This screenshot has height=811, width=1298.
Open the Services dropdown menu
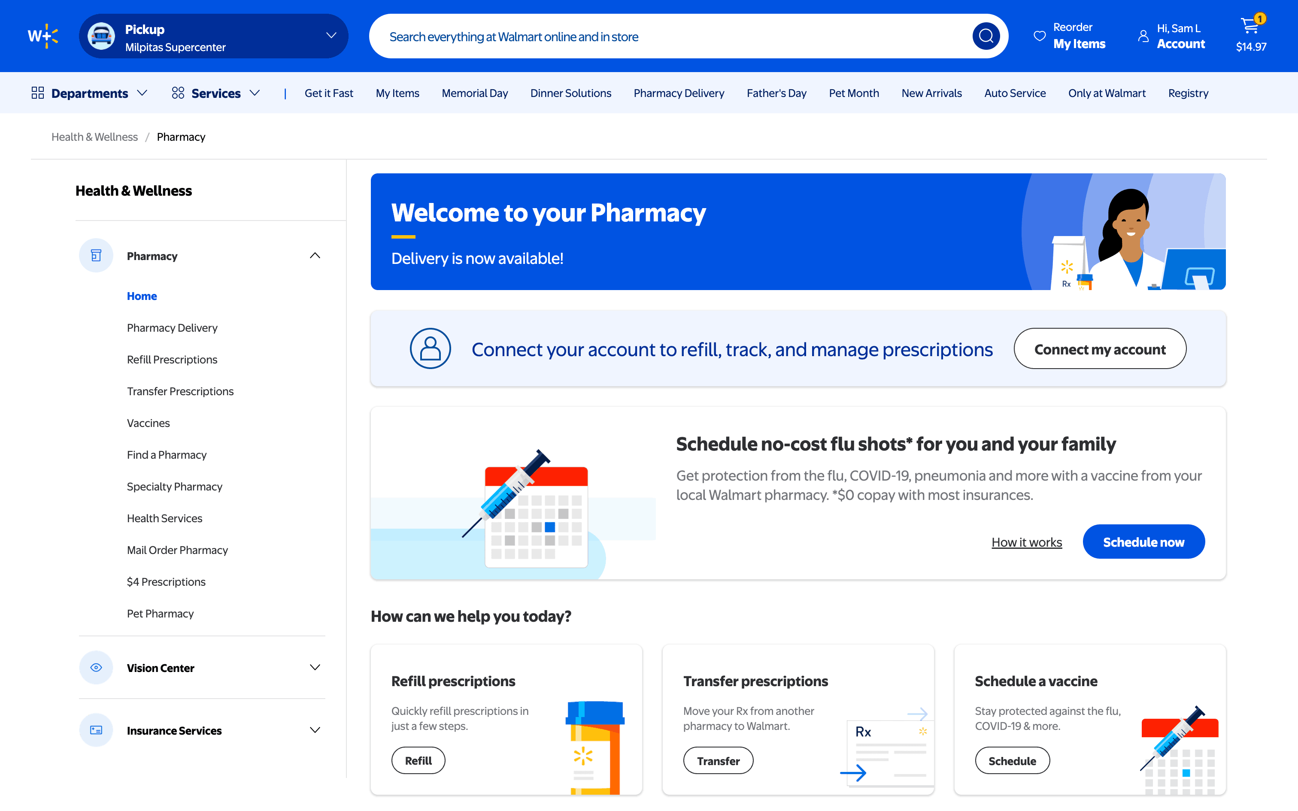point(216,94)
